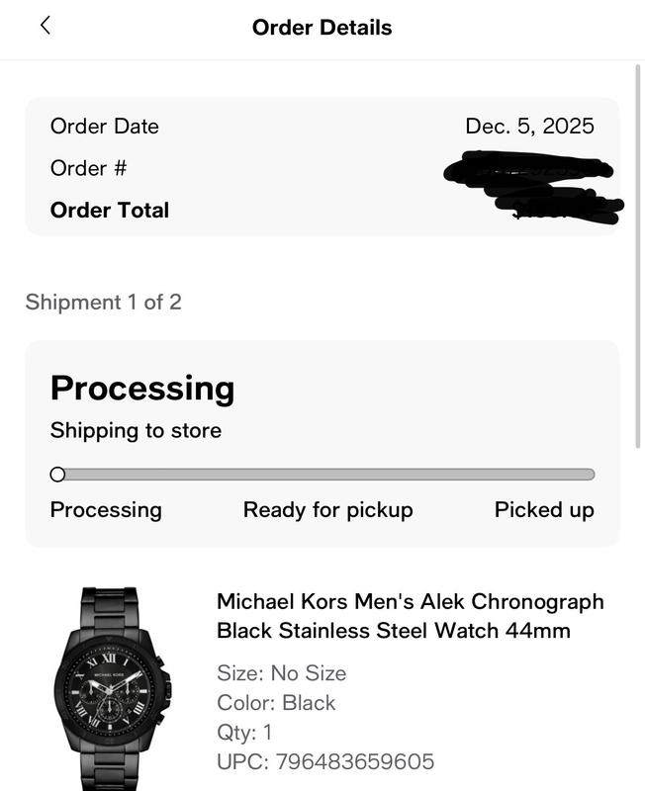Click the bold "Processing" status heading
645x791 pixels.
tap(142, 388)
